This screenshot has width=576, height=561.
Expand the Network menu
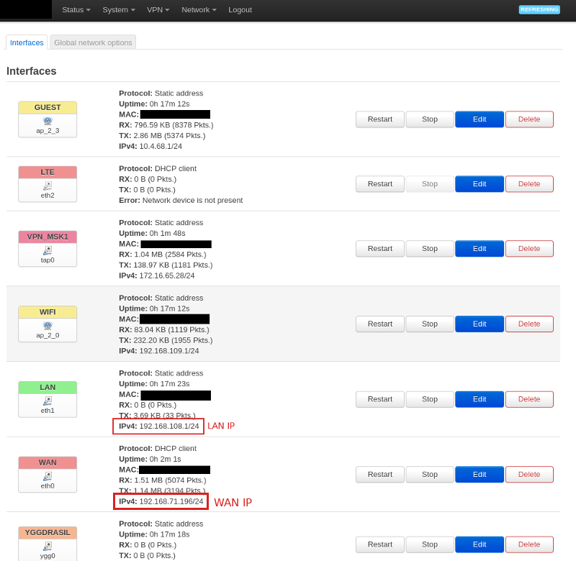point(199,9)
